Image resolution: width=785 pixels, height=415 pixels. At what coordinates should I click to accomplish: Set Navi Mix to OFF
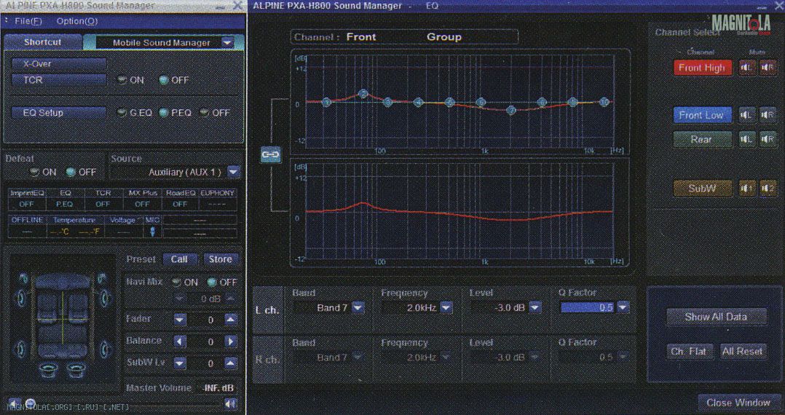point(212,282)
